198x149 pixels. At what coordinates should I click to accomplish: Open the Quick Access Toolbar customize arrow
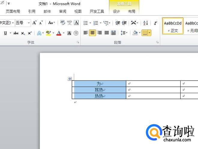(x=9, y=4)
